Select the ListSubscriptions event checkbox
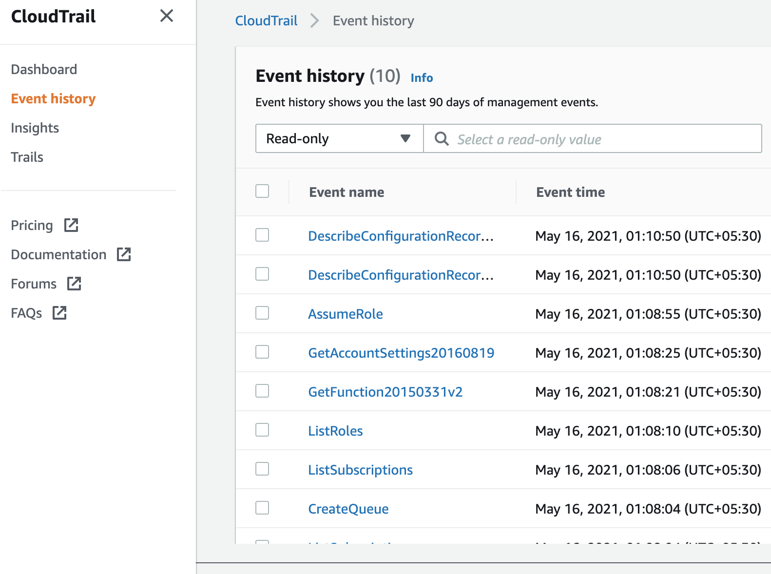 (x=262, y=469)
